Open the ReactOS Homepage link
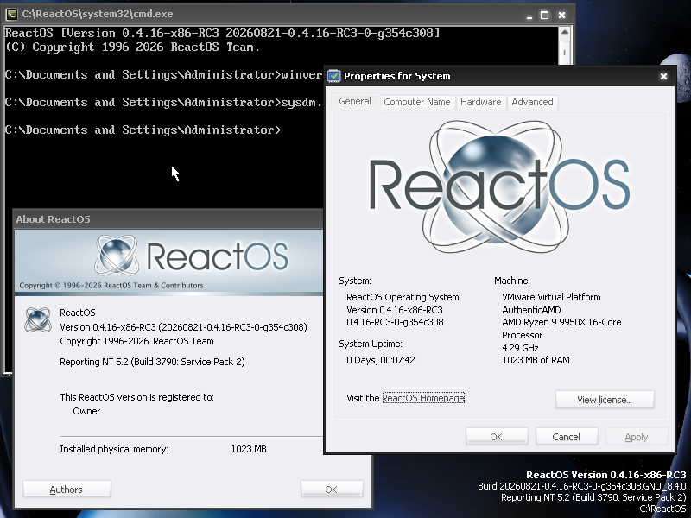The width and height of the screenshot is (691, 518). [423, 398]
